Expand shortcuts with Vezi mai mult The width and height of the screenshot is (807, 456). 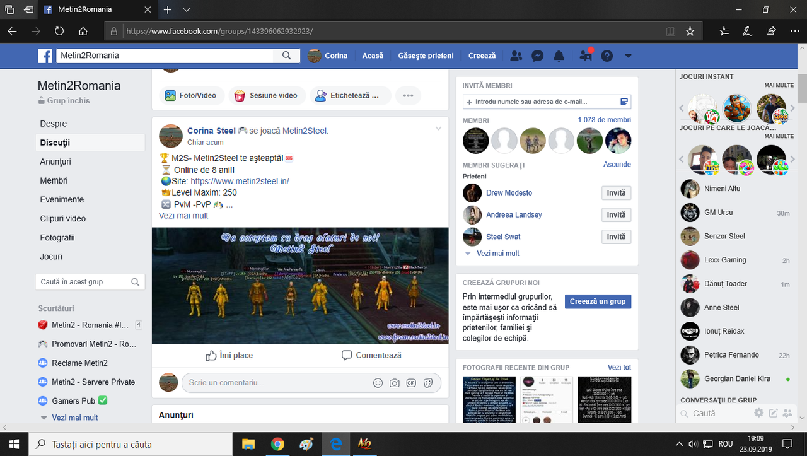[74, 418]
